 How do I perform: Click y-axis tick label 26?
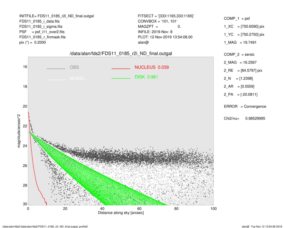coord(25,166)
